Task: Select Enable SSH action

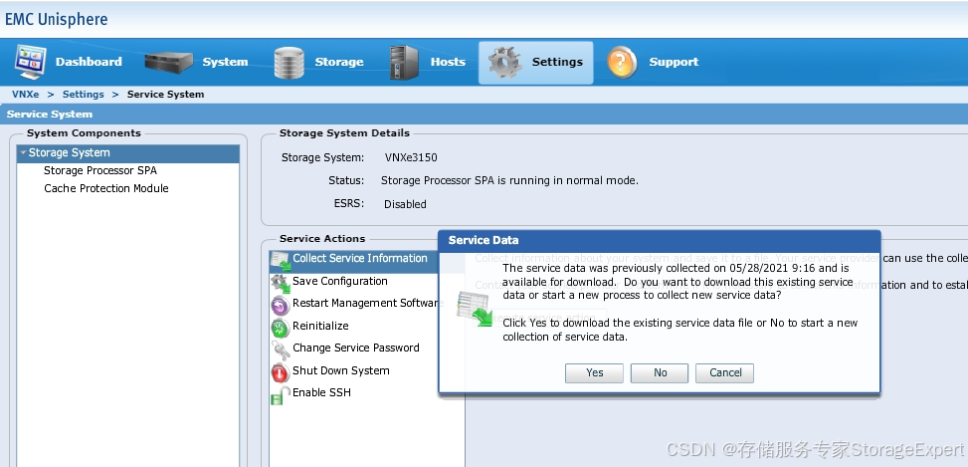Action: [321, 392]
